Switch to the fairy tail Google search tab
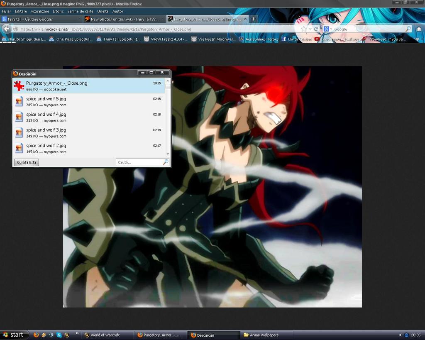This screenshot has width=425, height=340. tap(39, 19)
